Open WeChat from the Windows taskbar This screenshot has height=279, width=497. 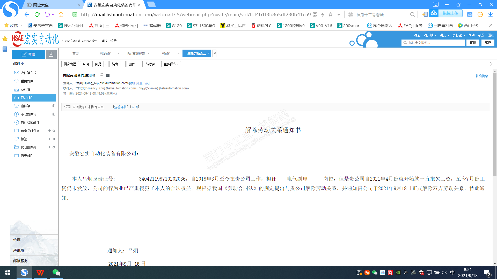tap(56, 273)
